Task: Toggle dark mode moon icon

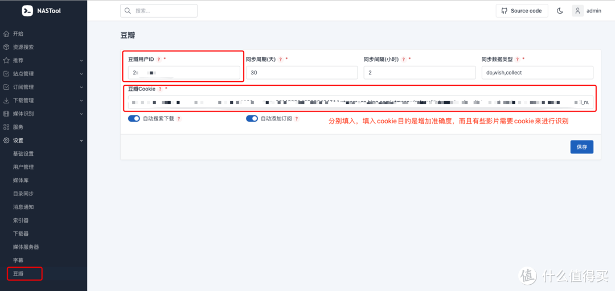Action: 560,11
